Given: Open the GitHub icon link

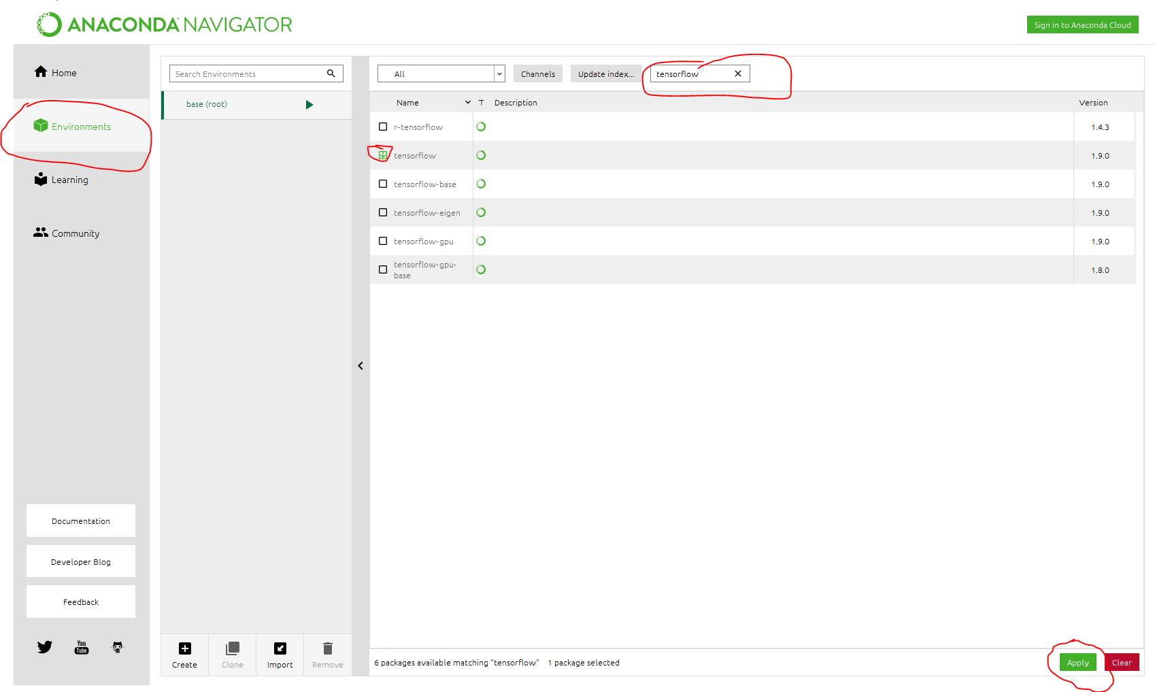Looking at the screenshot, I should (118, 647).
